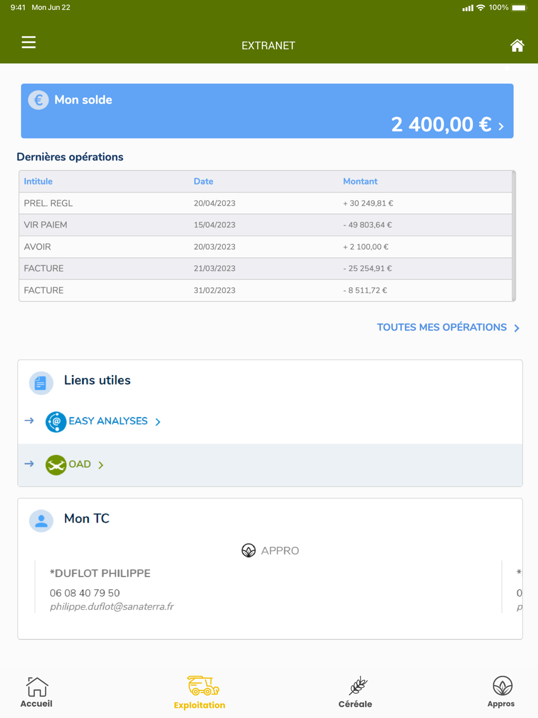Image resolution: width=538 pixels, height=718 pixels.
Task: Click the APPRO label
Action: point(280,551)
